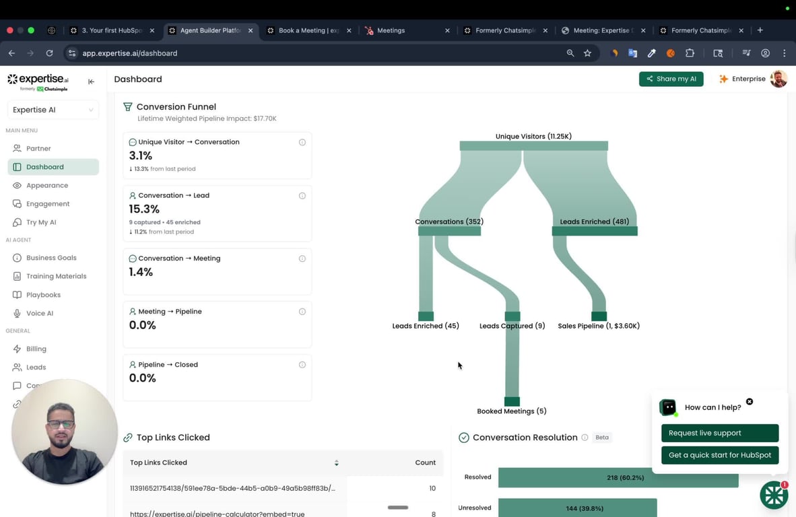Screen dimensions: 796x517
Task: Click the Voice AI microphone icon
Action: point(17,313)
